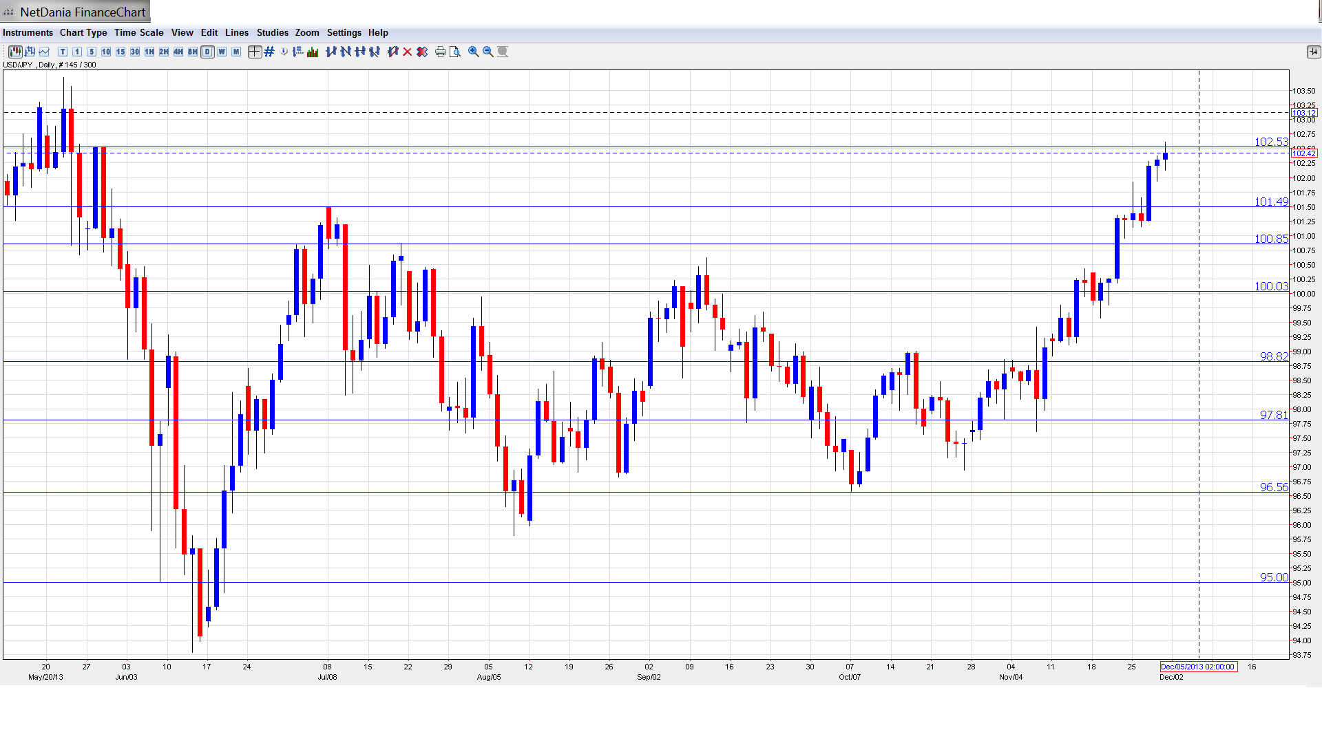Select the candlestick chart type icon

click(x=15, y=52)
